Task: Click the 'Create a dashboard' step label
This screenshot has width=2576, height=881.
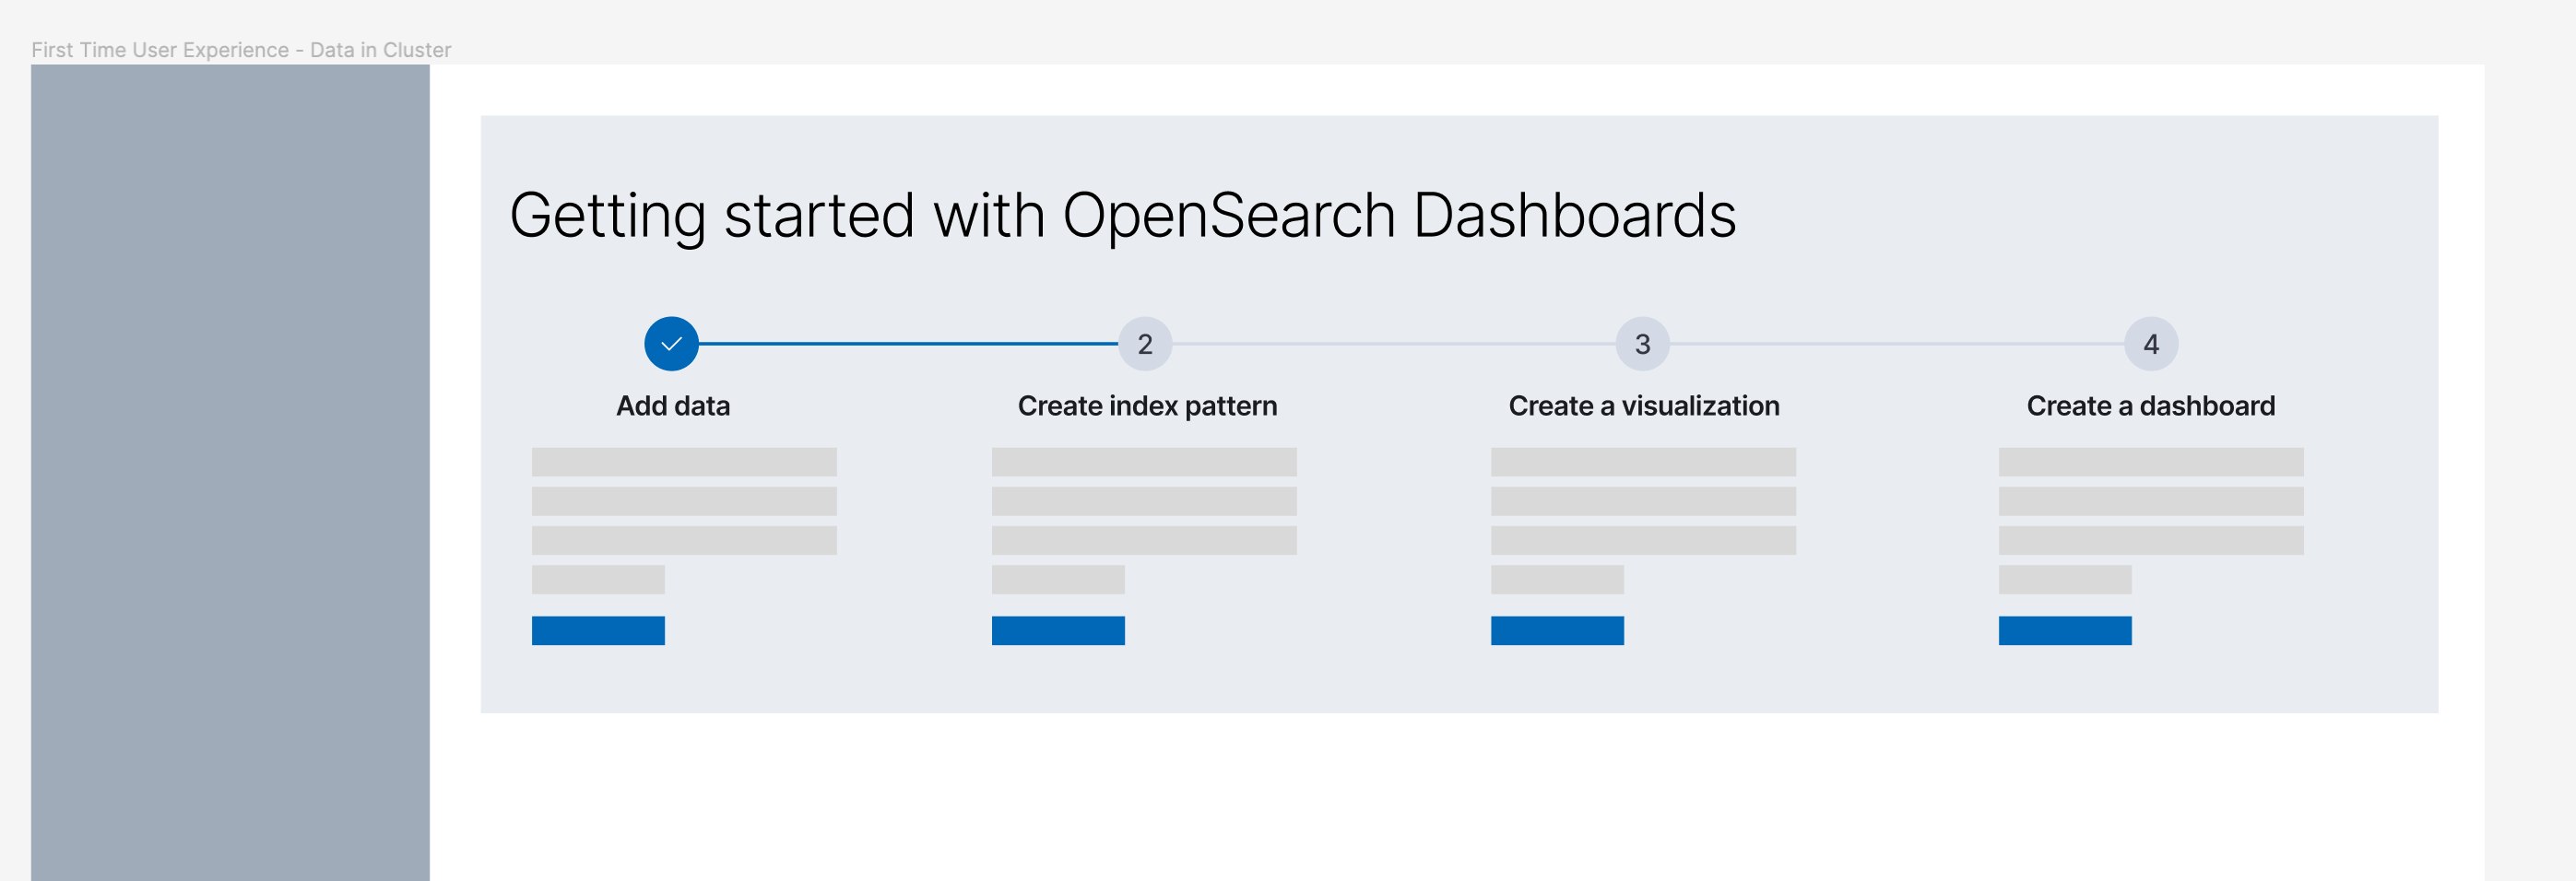Action: (x=2151, y=406)
